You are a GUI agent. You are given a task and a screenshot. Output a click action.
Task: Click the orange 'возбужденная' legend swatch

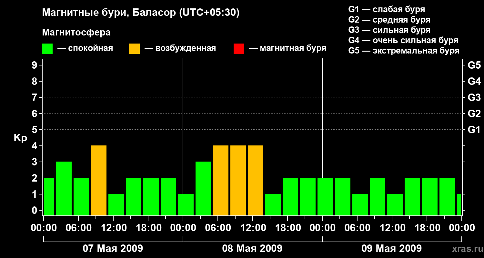[x=134, y=49]
